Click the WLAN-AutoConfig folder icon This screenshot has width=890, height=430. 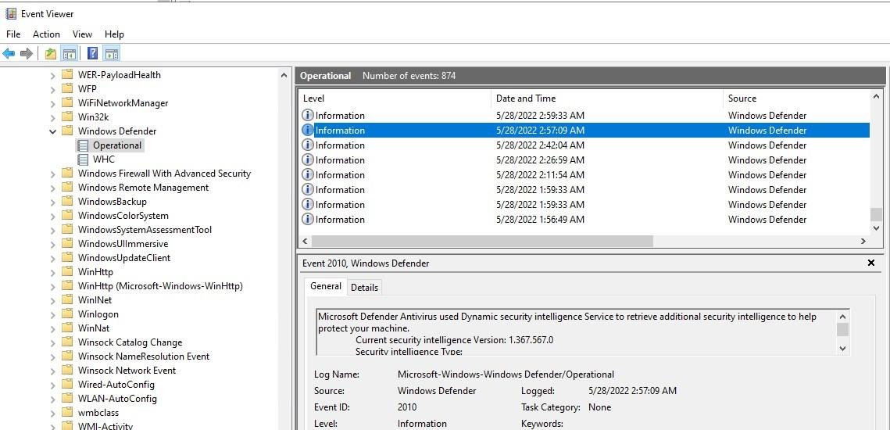(x=67, y=399)
